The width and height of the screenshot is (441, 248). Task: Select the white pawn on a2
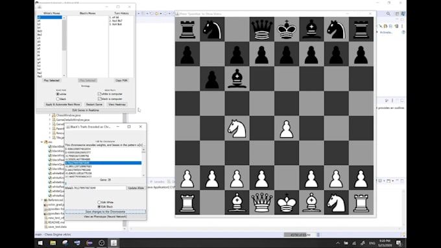(x=187, y=178)
